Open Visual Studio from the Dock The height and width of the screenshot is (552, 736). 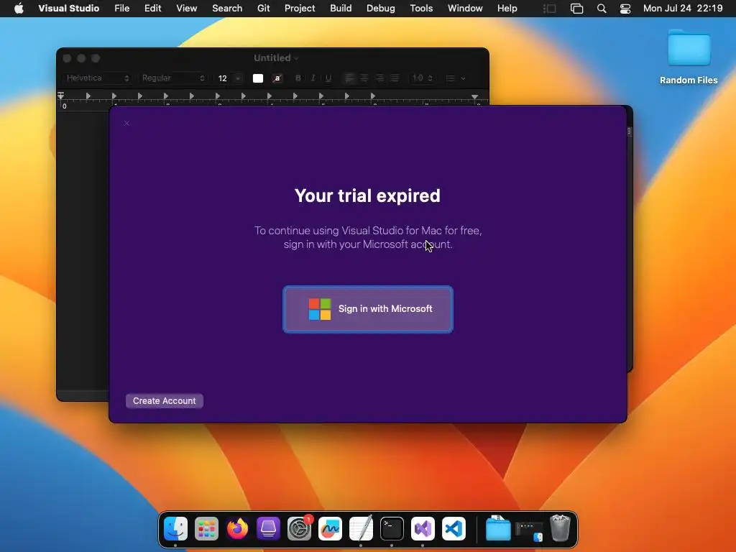click(x=423, y=528)
